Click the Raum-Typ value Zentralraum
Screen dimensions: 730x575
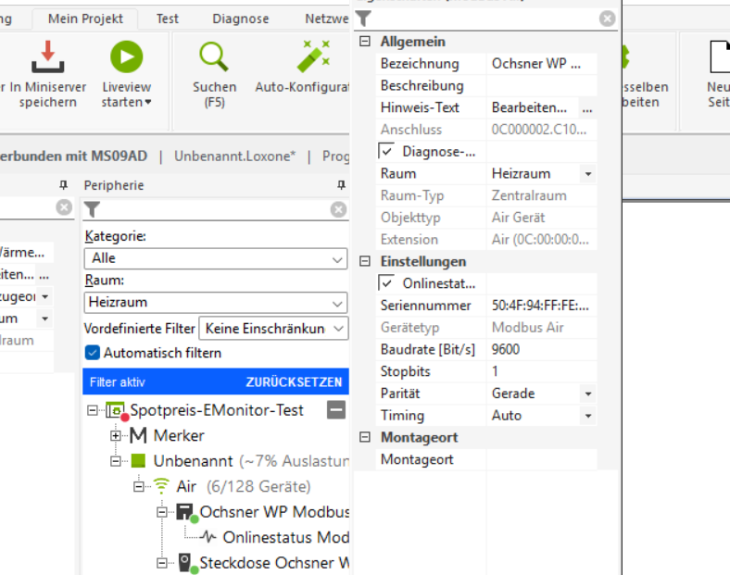click(529, 196)
